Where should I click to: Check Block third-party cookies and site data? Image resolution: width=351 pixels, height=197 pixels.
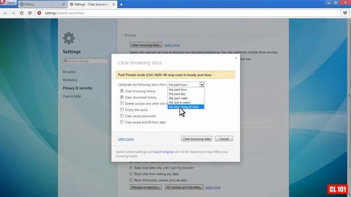click(131, 180)
